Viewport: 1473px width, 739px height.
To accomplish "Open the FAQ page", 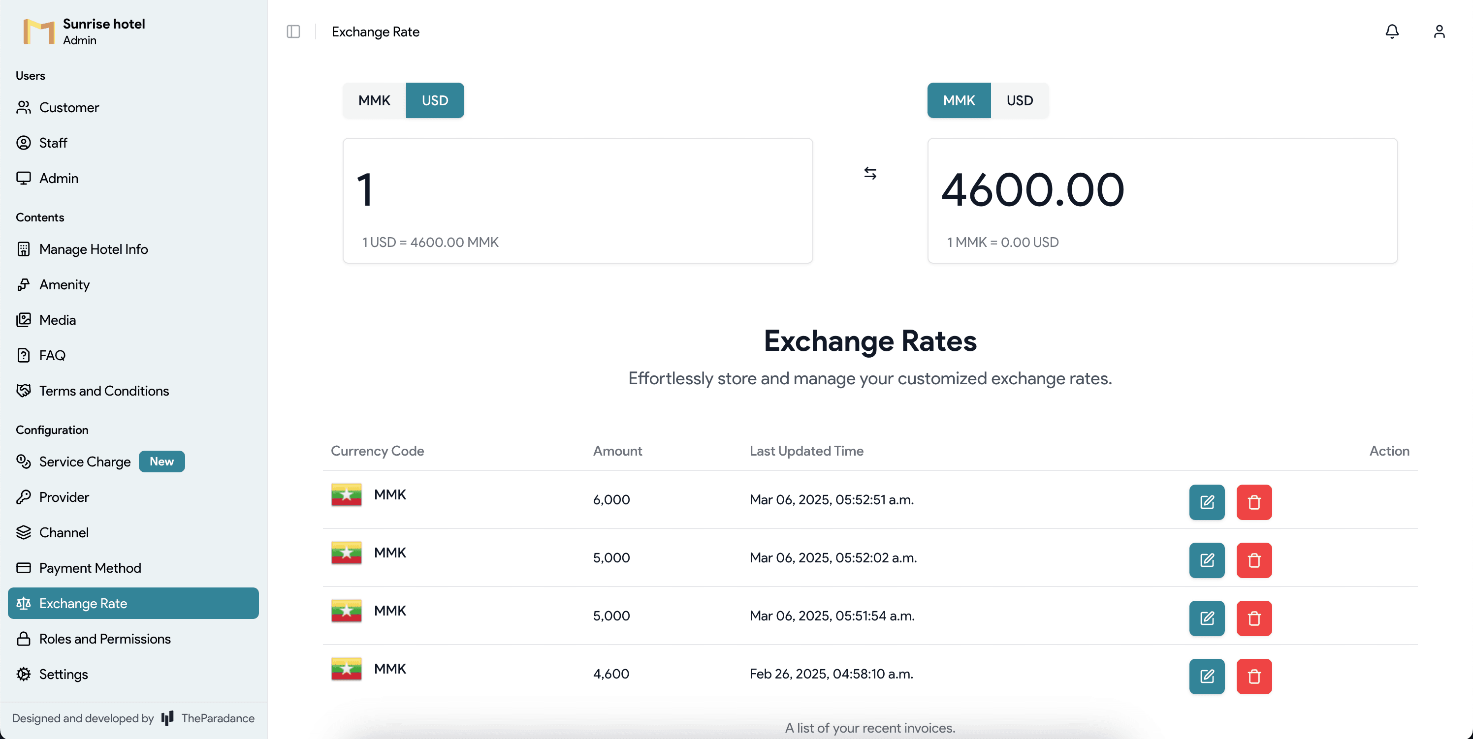I will pyautogui.click(x=133, y=356).
